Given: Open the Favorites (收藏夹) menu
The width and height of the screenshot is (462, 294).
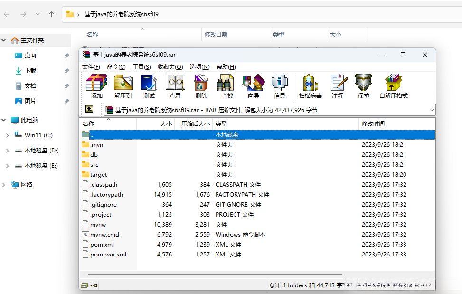Looking at the screenshot, I should pyautogui.click(x=170, y=67).
